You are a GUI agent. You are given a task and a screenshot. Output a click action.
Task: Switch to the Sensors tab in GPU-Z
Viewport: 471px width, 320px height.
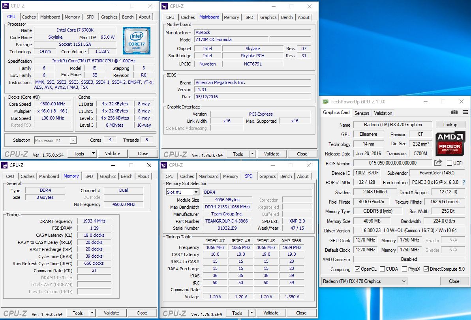click(362, 113)
